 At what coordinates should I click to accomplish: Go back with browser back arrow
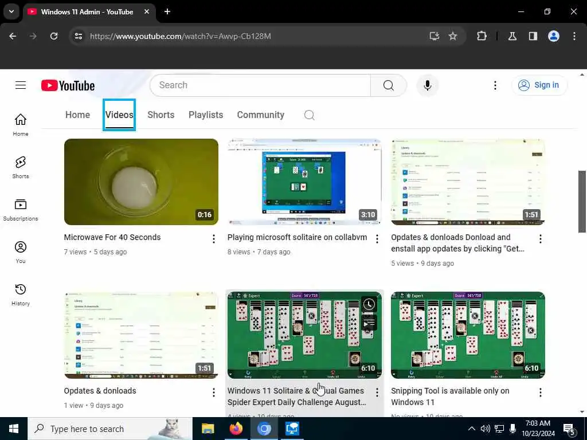13,36
